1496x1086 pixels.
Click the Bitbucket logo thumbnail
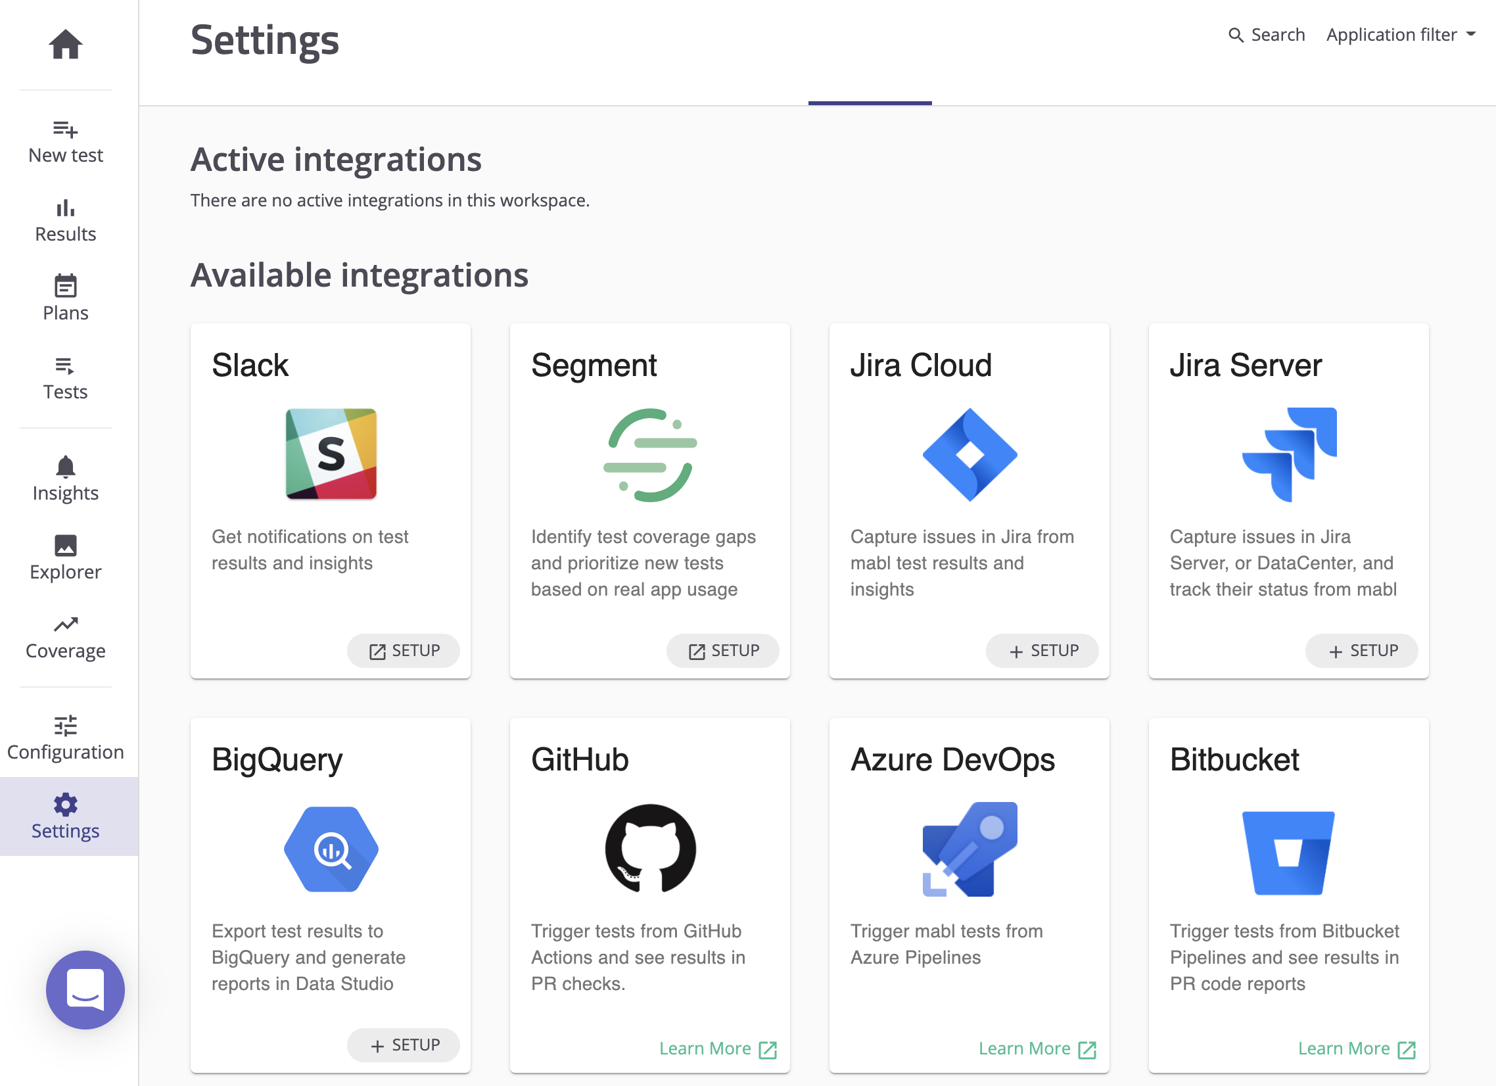point(1288,851)
